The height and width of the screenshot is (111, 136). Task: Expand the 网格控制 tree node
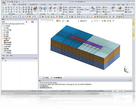point(3,45)
